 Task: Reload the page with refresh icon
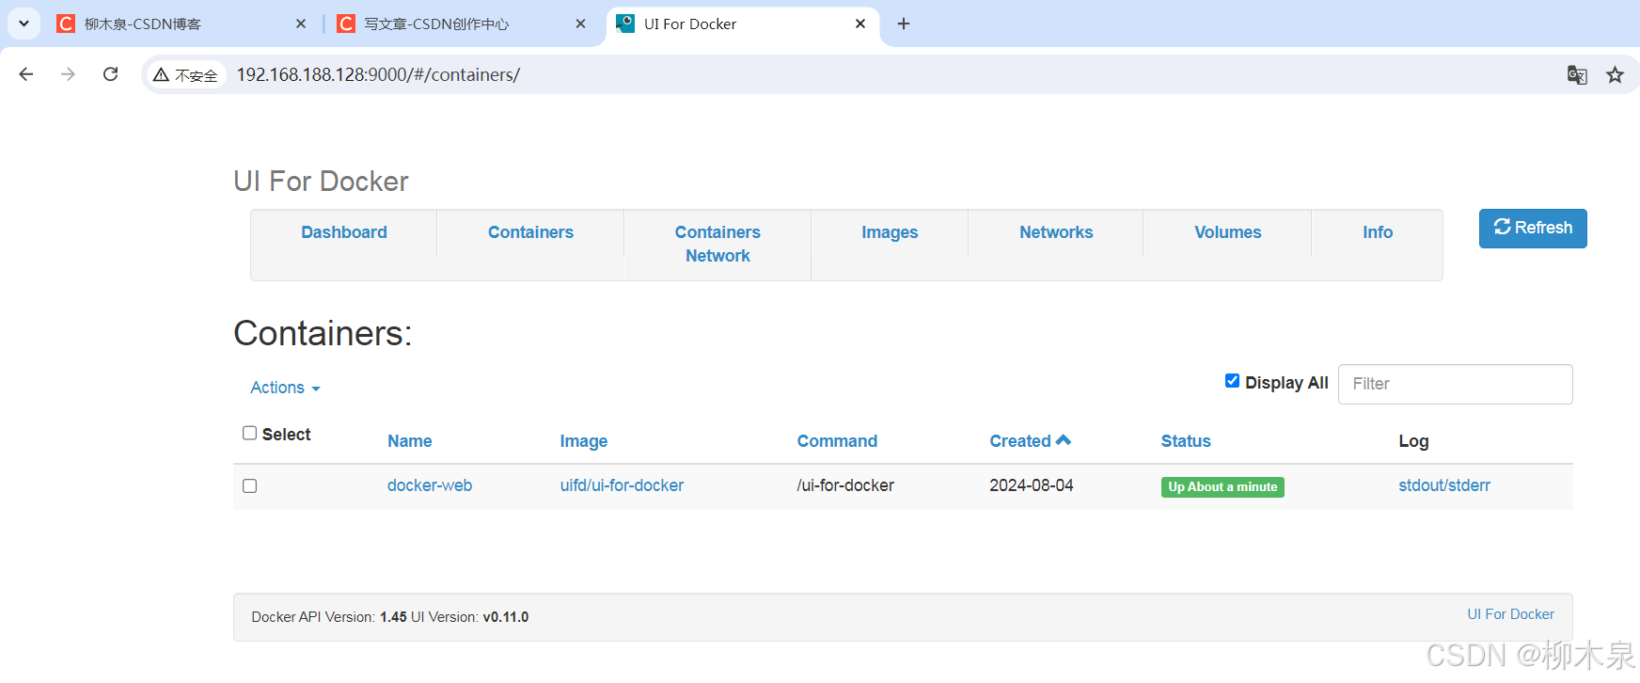[x=110, y=74]
